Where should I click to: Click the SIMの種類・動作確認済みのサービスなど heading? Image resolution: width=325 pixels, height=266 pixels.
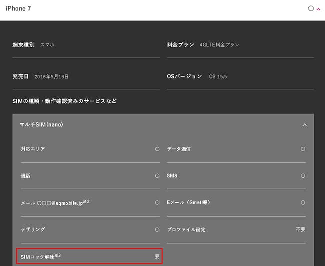click(64, 101)
